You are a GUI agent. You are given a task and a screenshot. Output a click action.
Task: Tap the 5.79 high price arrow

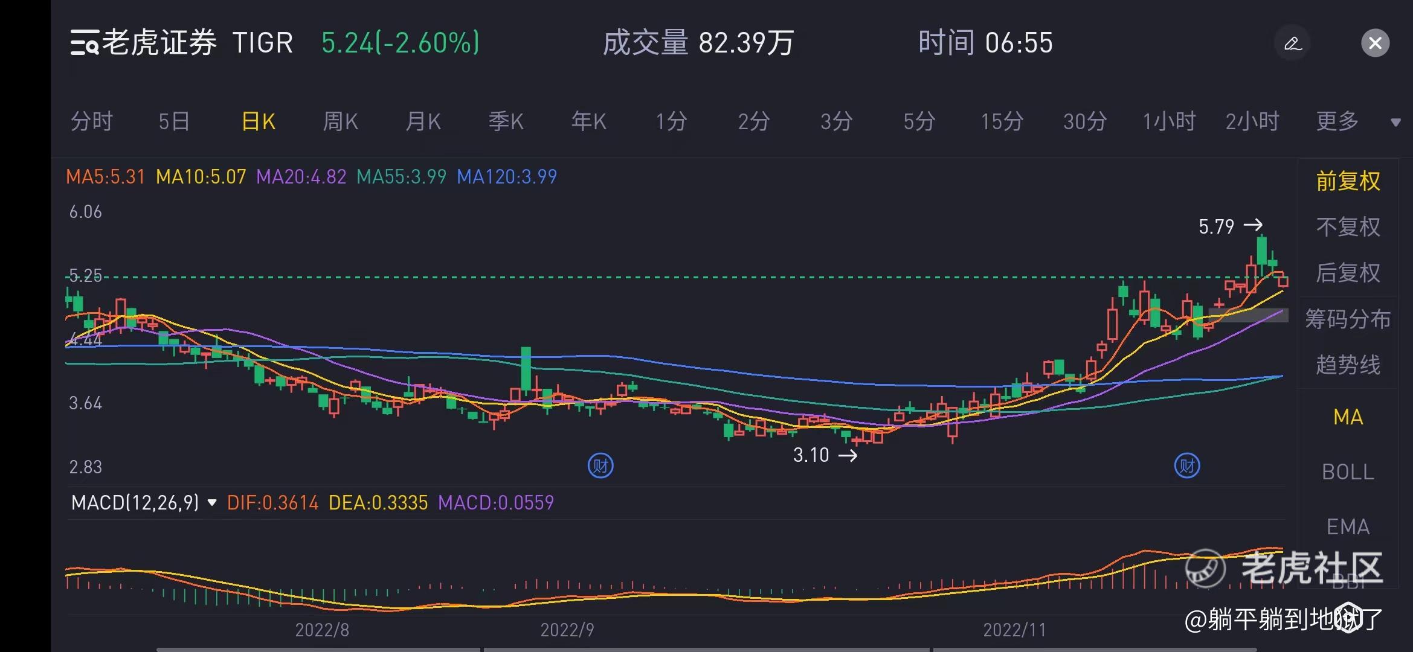point(1253,226)
